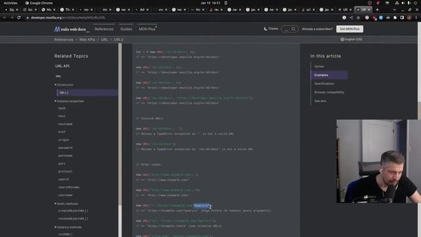
Task: Open the side panel icon in Chrome toolbar
Action: click(x=402, y=18)
